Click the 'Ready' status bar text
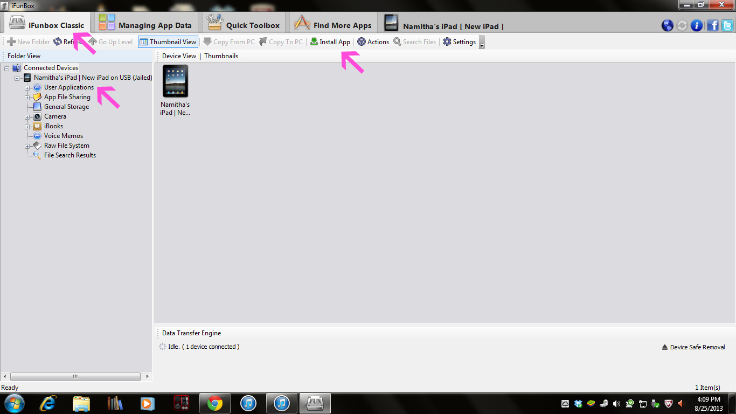 coord(10,388)
